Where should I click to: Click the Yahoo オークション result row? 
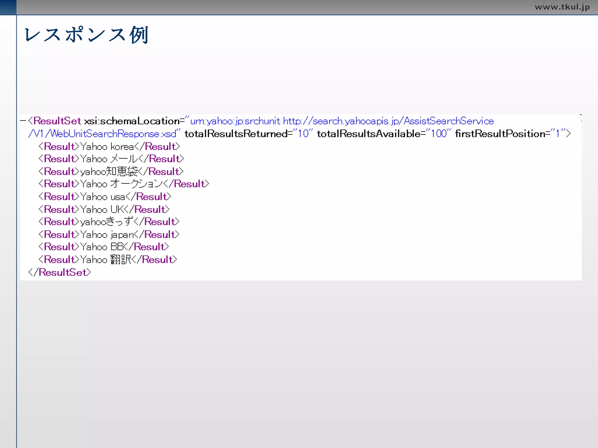coord(124,184)
